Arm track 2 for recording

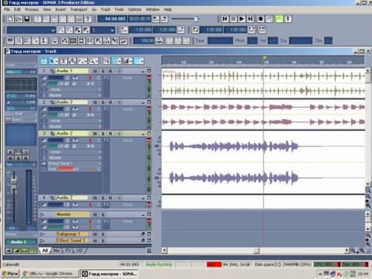111,103
